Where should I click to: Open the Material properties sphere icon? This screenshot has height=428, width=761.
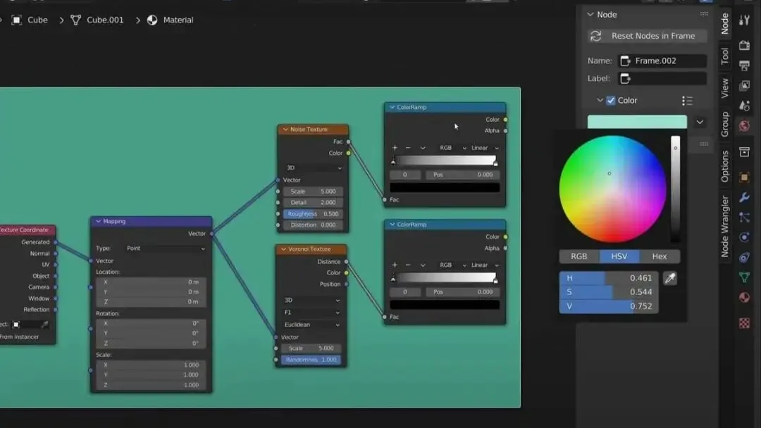pyautogui.click(x=744, y=298)
